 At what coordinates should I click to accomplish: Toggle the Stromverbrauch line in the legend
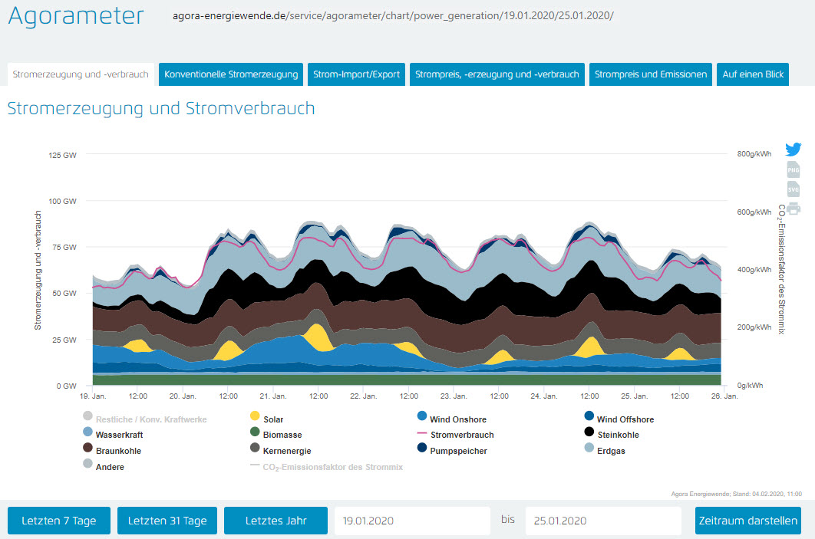click(x=461, y=435)
